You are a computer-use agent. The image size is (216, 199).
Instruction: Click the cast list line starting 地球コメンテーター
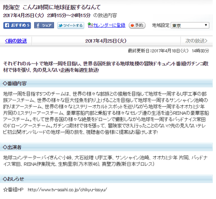tap(105, 161)
